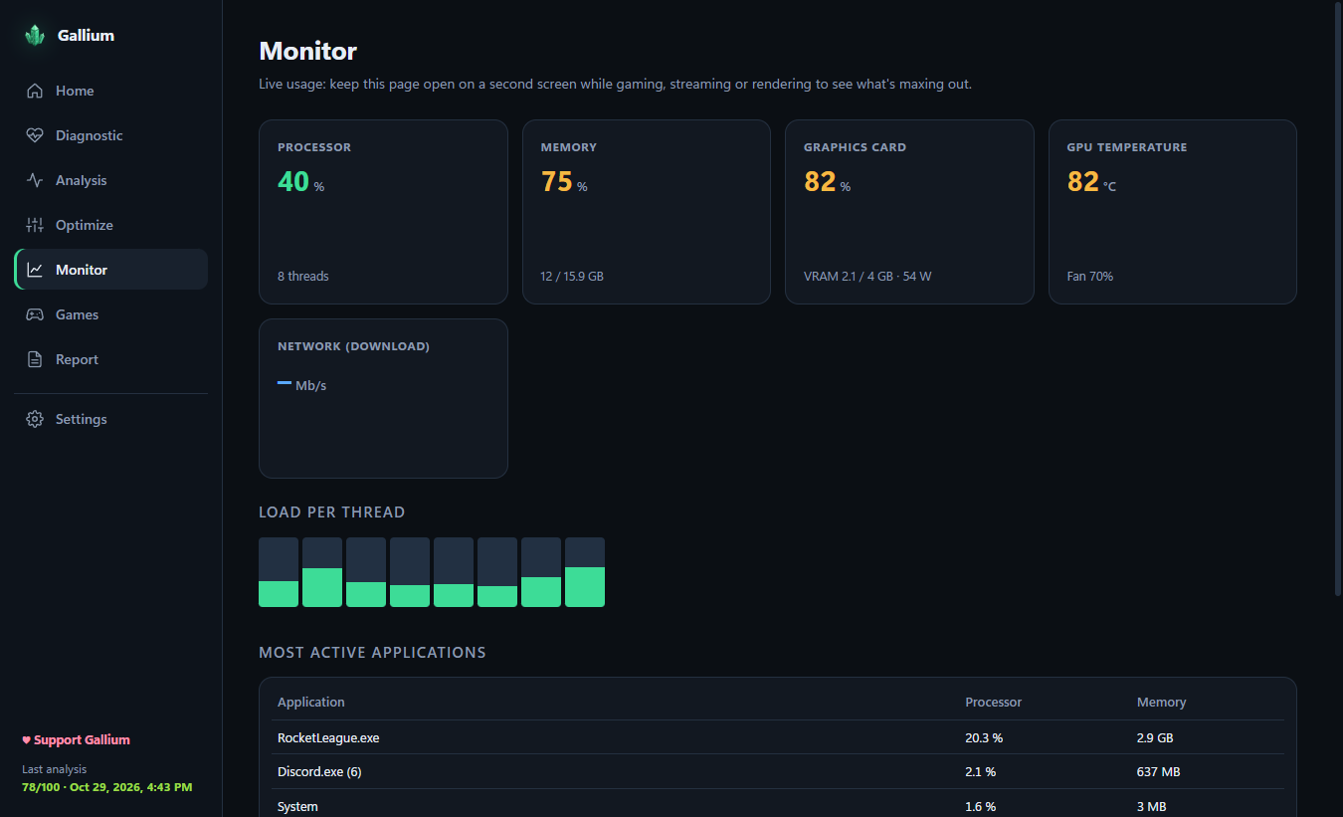Select the Graphics Card usage card
1343x817 pixels.
(x=909, y=212)
